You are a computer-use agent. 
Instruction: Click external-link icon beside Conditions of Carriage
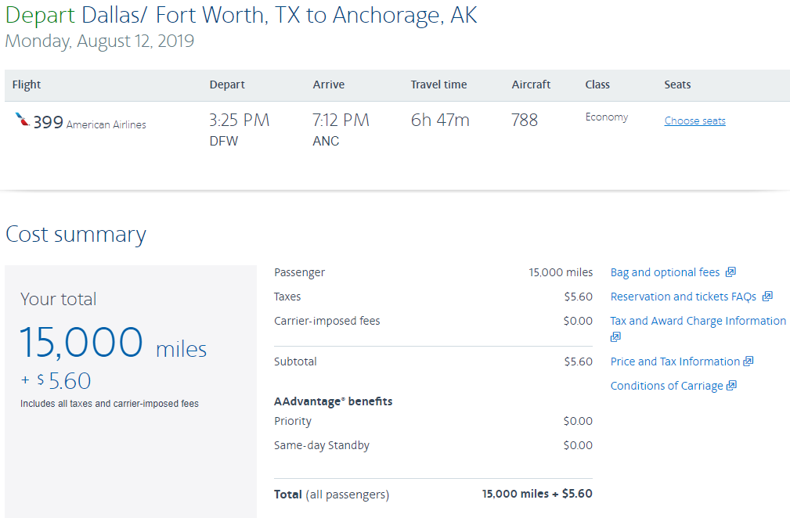(x=731, y=386)
